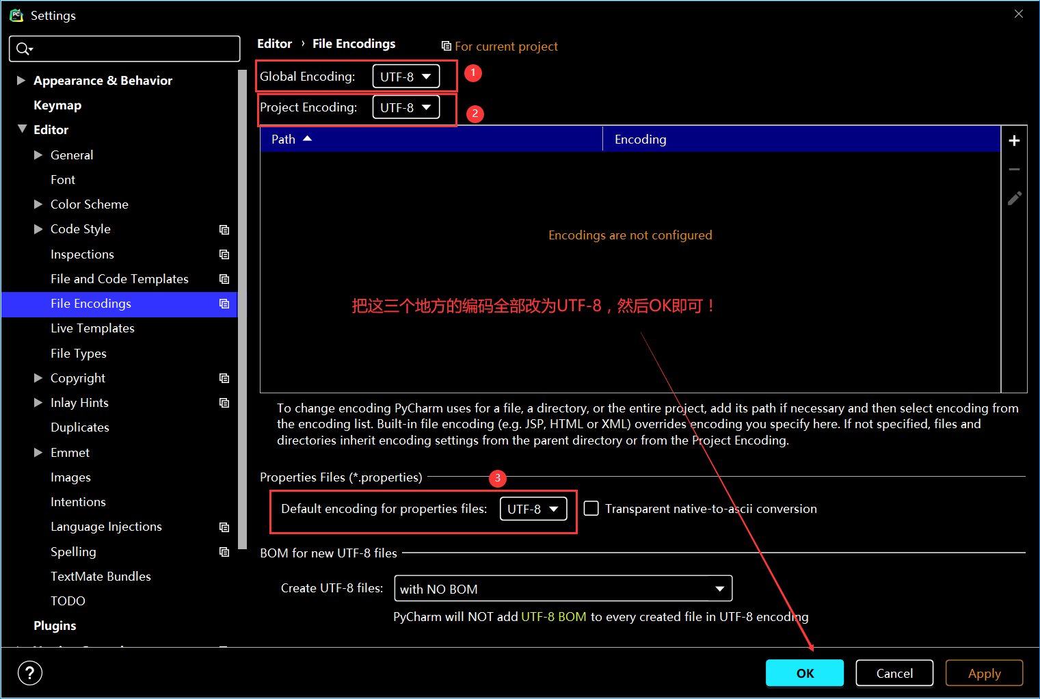Image resolution: width=1040 pixels, height=699 pixels.
Task: Click the project-level icon next to Spelling
Action: pyautogui.click(x=224, y=552)
